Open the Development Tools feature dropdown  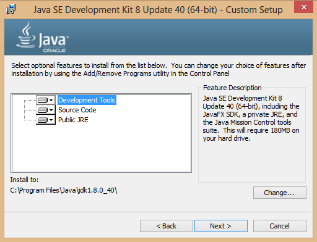(x=46, y=100)
